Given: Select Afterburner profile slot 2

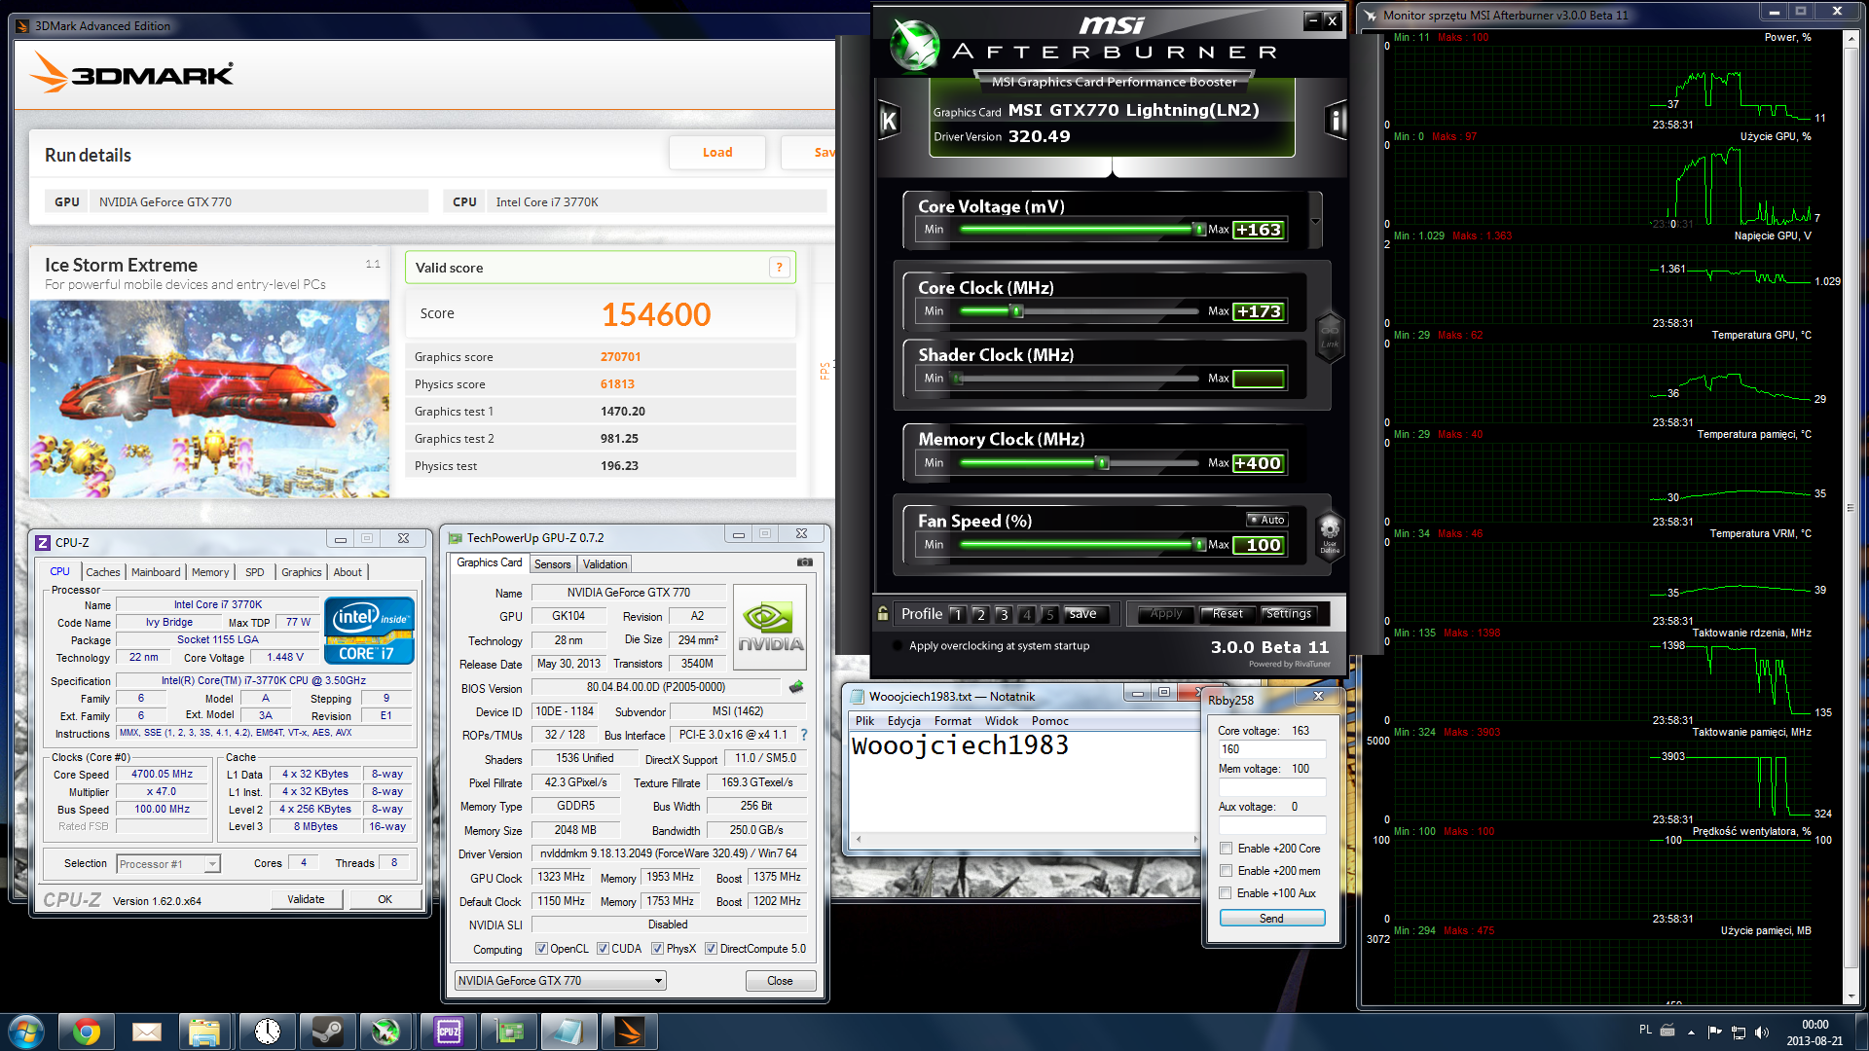Looking at the screenshot, I should point(980,614).
